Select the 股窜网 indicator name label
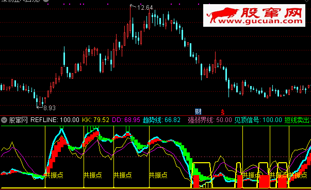 tap(19, 120)
